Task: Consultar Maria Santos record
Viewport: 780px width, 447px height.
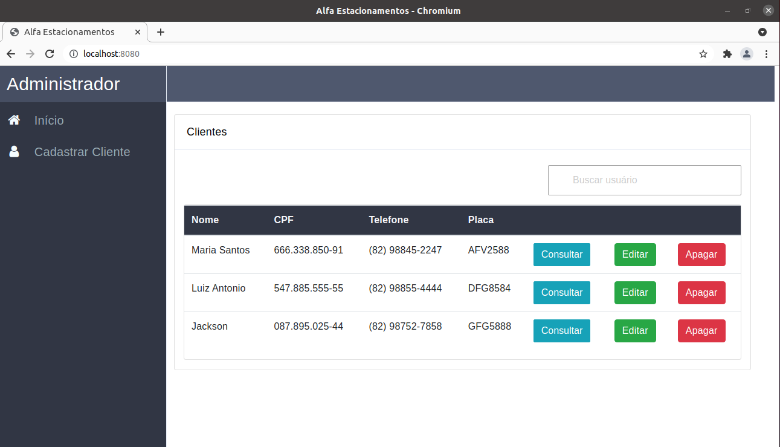Action: coord(561,255)
